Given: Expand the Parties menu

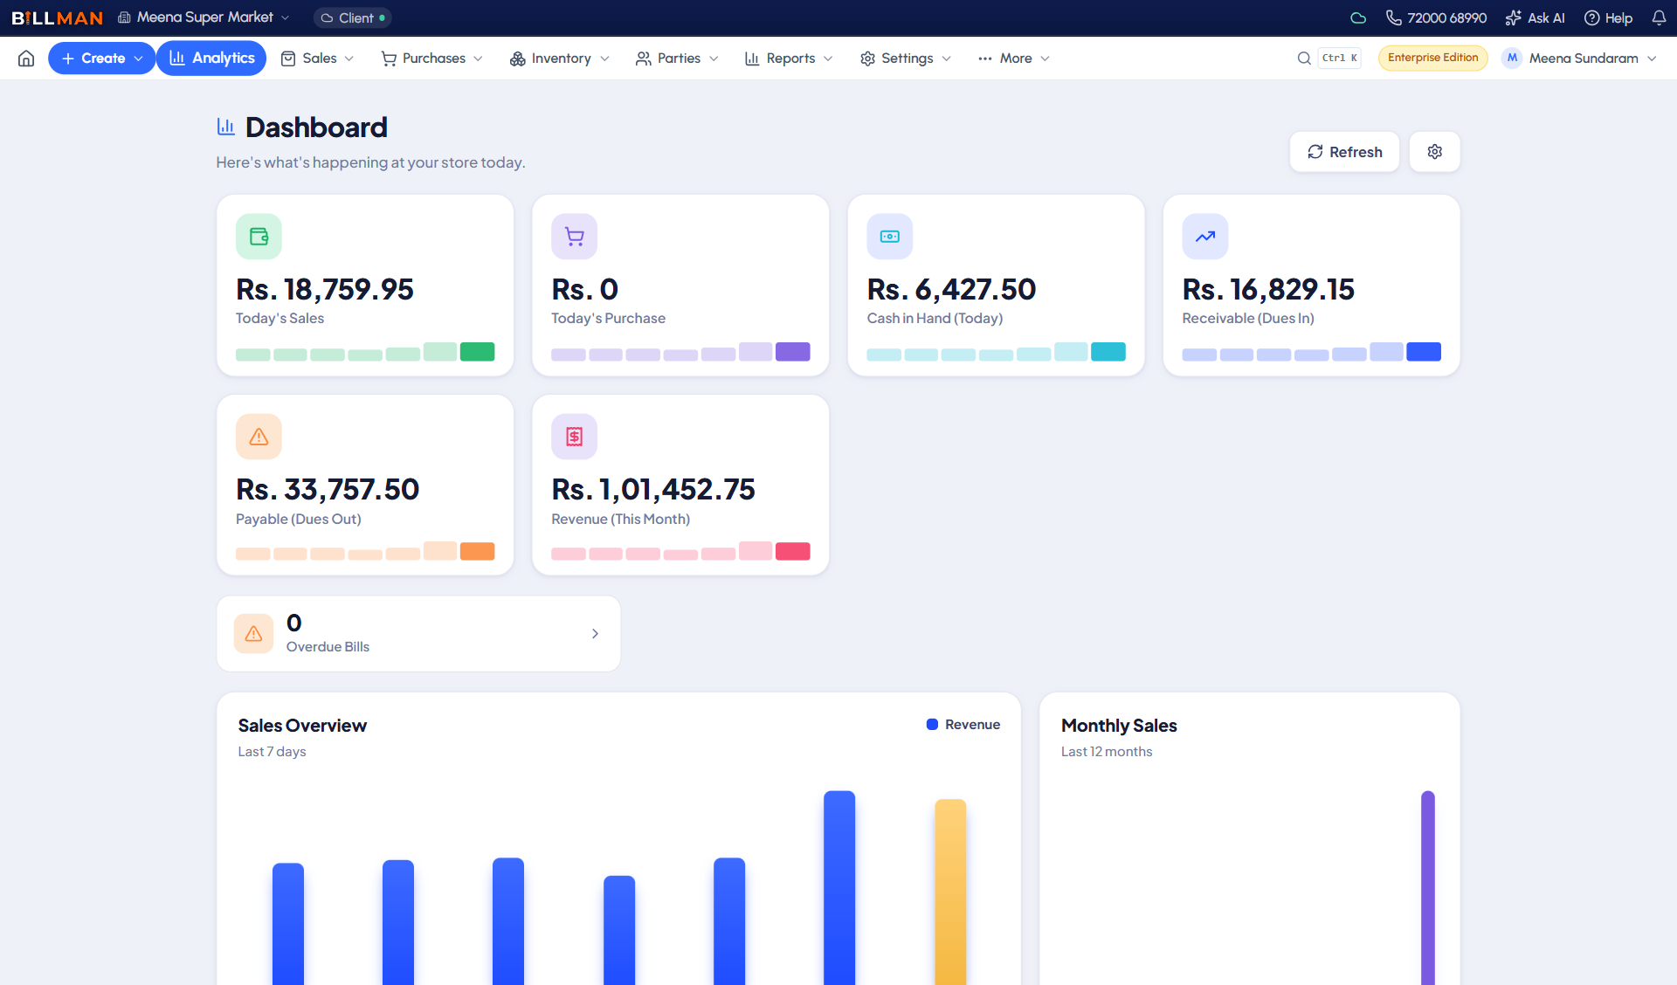Looking at the screenshot, I should pos(678,59).
